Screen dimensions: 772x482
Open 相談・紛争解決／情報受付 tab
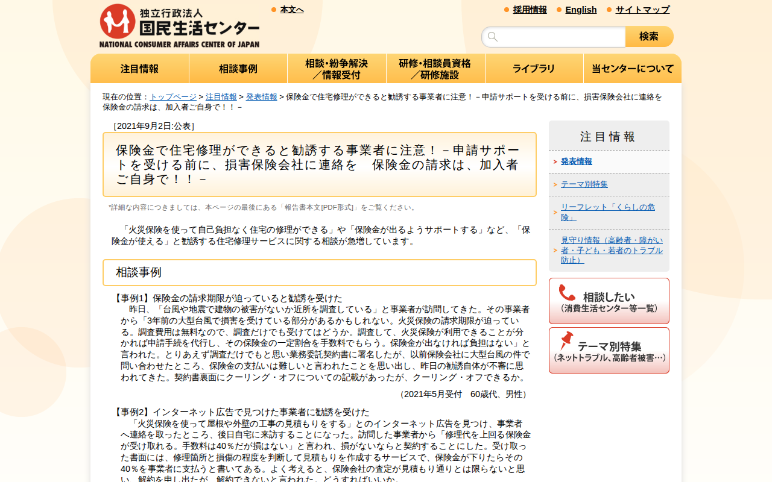pyautogui.click(x=337, y=68)
